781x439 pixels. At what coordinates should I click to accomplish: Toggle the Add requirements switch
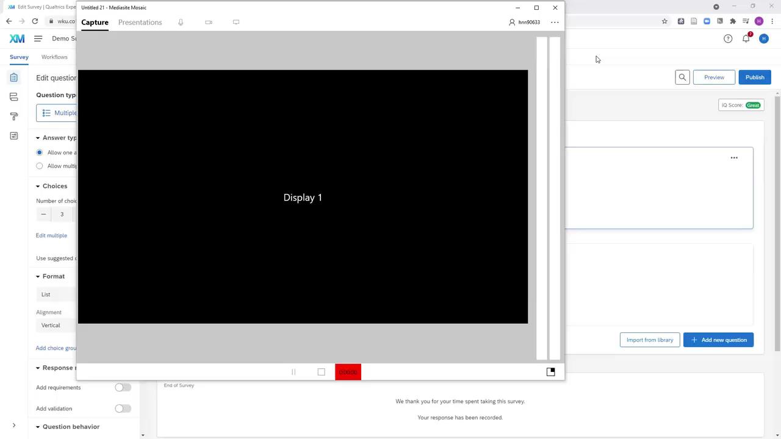tap(123, 388)
